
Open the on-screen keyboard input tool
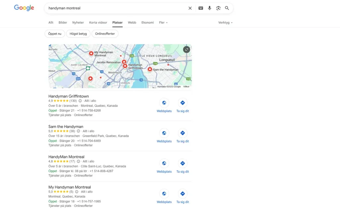coord(201,8)
